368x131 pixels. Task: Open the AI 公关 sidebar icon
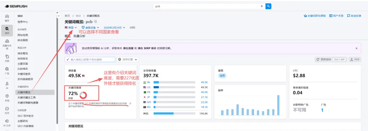tap(7, 123)
